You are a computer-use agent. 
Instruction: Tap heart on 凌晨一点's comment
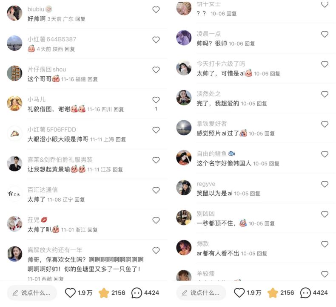pyautogui.click(x=325, y=34)
